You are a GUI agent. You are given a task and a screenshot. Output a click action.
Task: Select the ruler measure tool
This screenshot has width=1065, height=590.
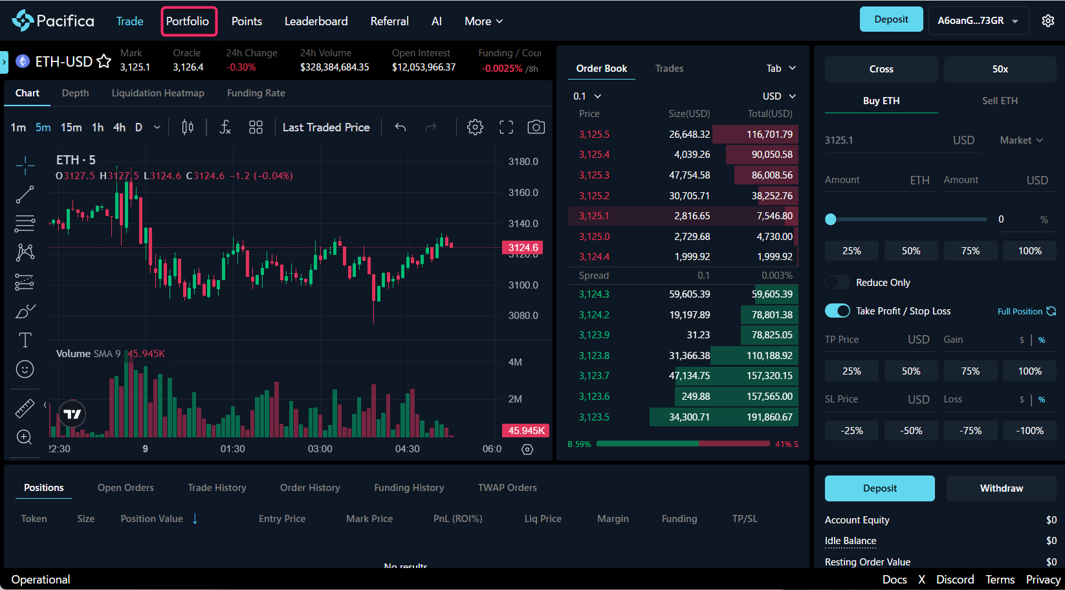tap(25, 408)
